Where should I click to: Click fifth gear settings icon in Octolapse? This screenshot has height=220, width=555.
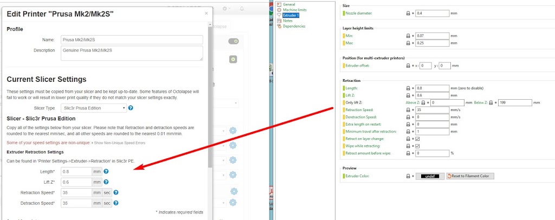click(234, 191)
